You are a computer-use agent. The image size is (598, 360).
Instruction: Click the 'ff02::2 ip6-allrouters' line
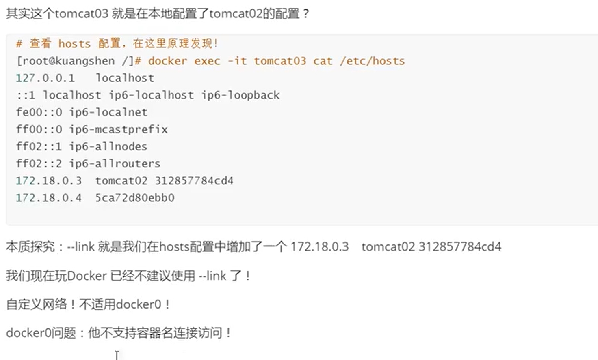(x=88, y=163)
